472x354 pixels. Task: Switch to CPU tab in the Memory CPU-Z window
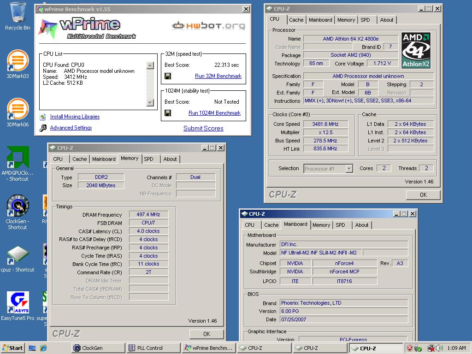pyautogui.click(x=58, y=159)
